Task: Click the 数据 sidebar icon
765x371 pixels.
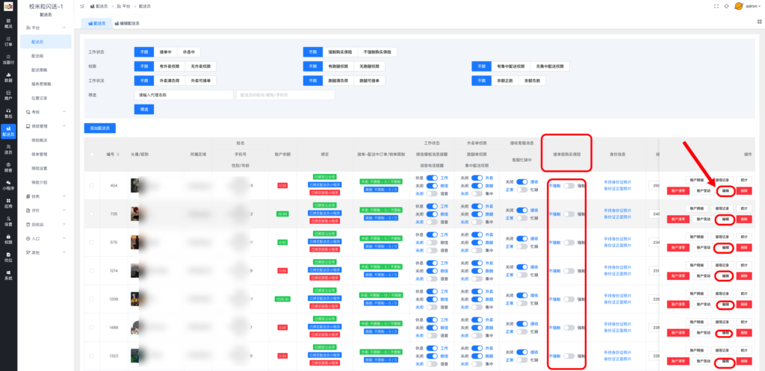Action: click(8, 77)
